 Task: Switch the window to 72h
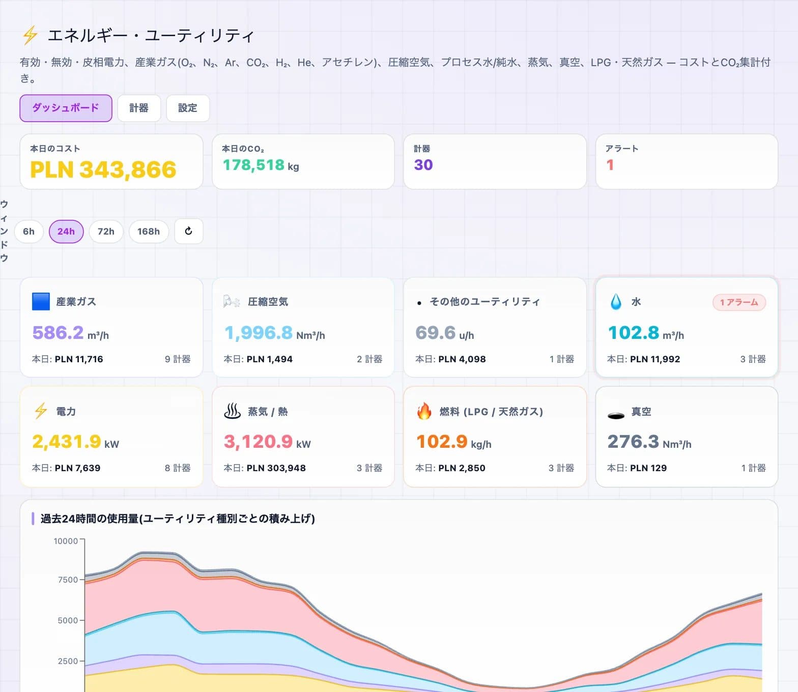pos(106,232)
